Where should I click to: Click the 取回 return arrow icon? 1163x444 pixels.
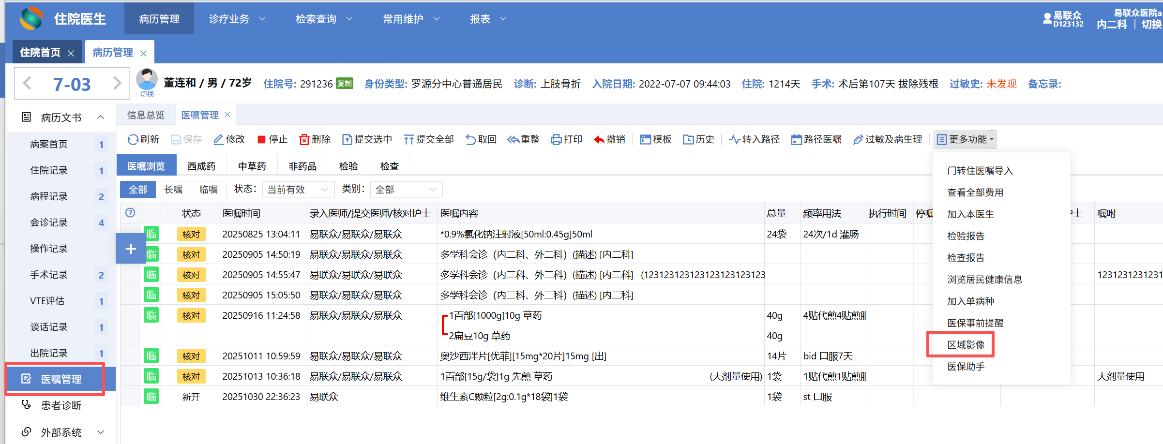click(x=470, y=140)
